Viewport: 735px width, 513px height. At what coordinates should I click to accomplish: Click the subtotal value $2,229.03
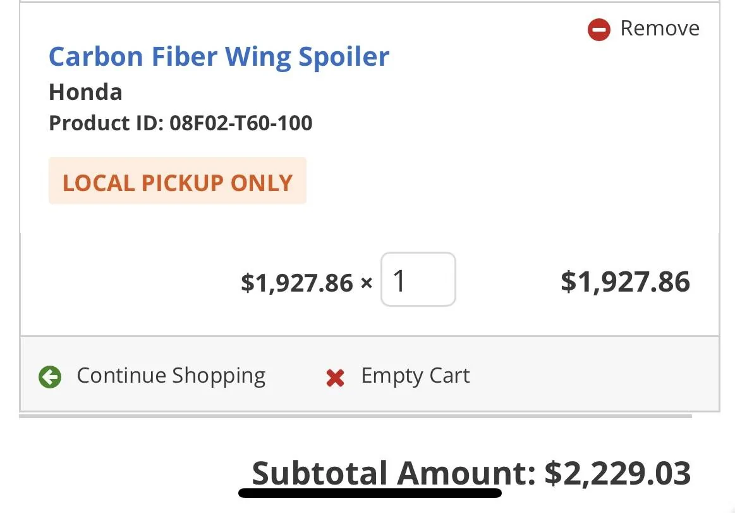617,473
